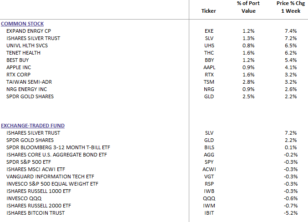This screenshot has height=222, width=308.
Task: Select the Price % Chg 1 Week header
Action: click(288, 7)
